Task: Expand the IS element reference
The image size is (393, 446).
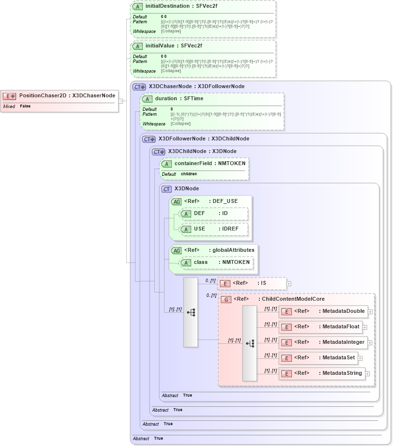Action: click(288, 284)
